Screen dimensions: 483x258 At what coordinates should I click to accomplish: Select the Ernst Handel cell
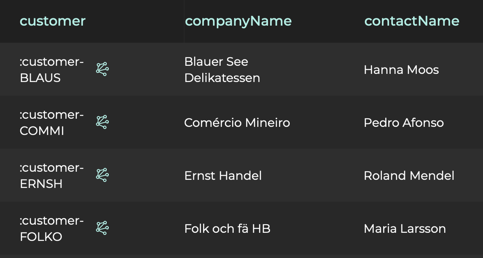click(x=223, y=176)
